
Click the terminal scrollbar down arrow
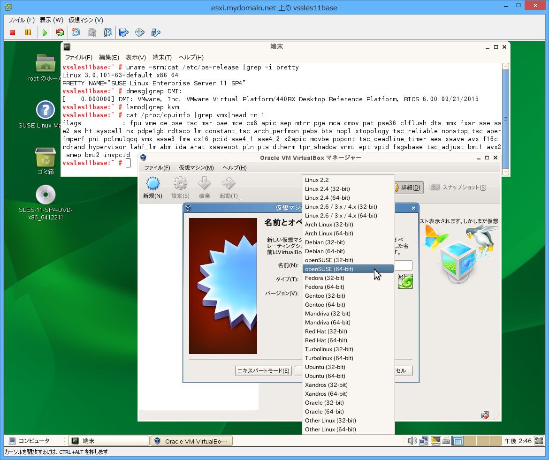click(x=505, y=172)
